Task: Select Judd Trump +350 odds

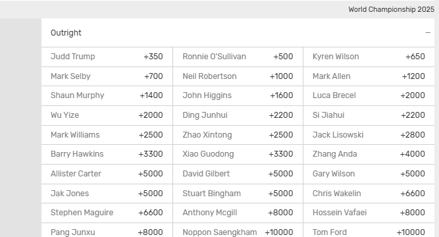Action: pyautogui.click(x=107, y=57)
